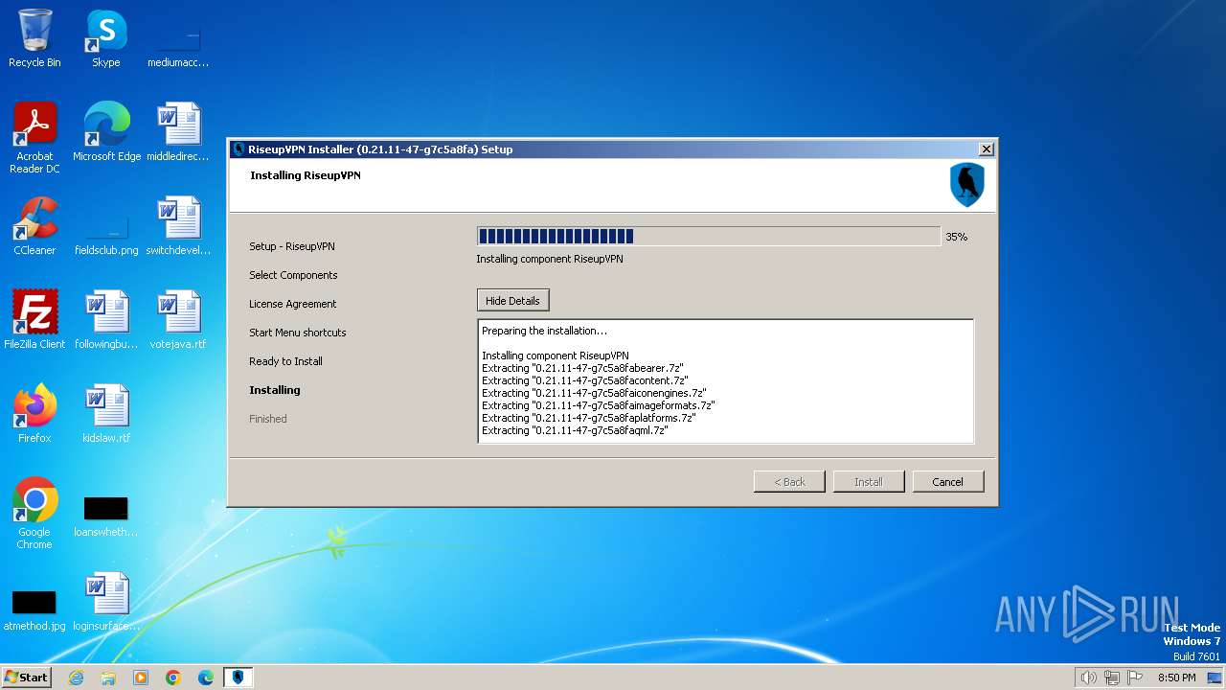Click the RiseupVPN crow logo
This screenshot has height=690, width=1226.
(x=967, y=184)
